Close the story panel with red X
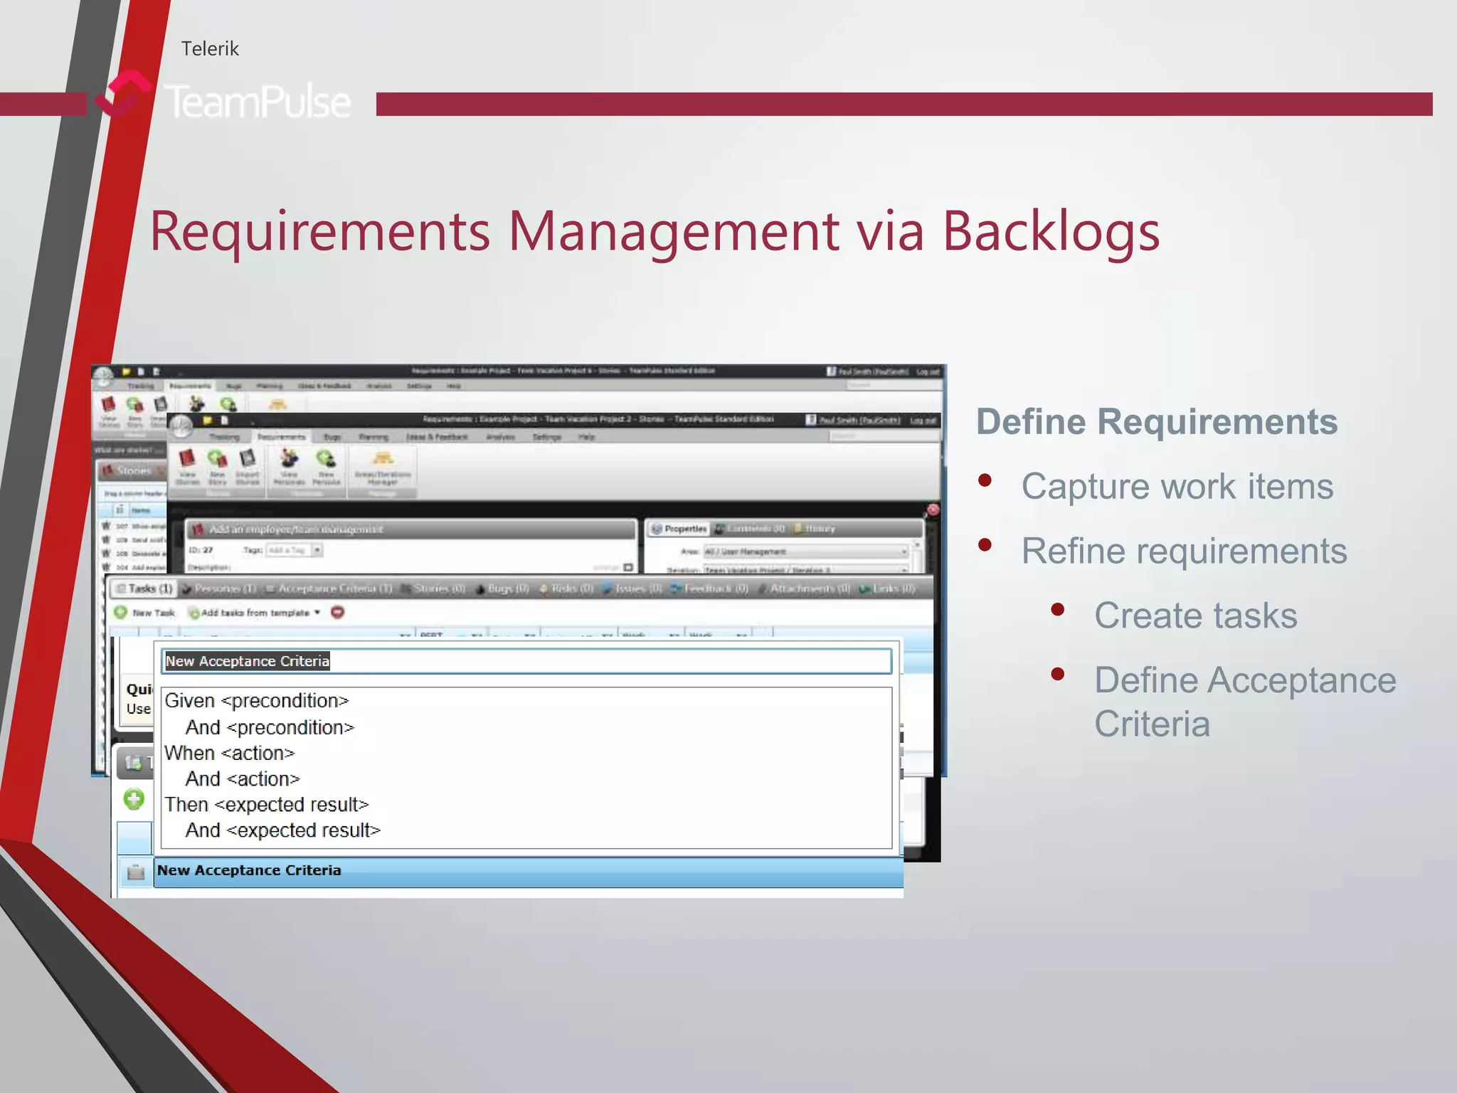The height and width of the screenshot is (1093, 1457). point(933,509)
